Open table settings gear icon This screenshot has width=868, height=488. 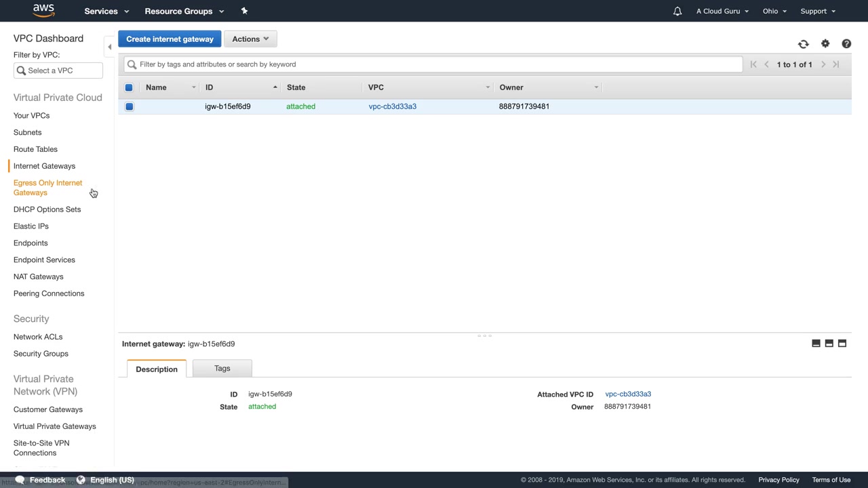pos(825,43)
